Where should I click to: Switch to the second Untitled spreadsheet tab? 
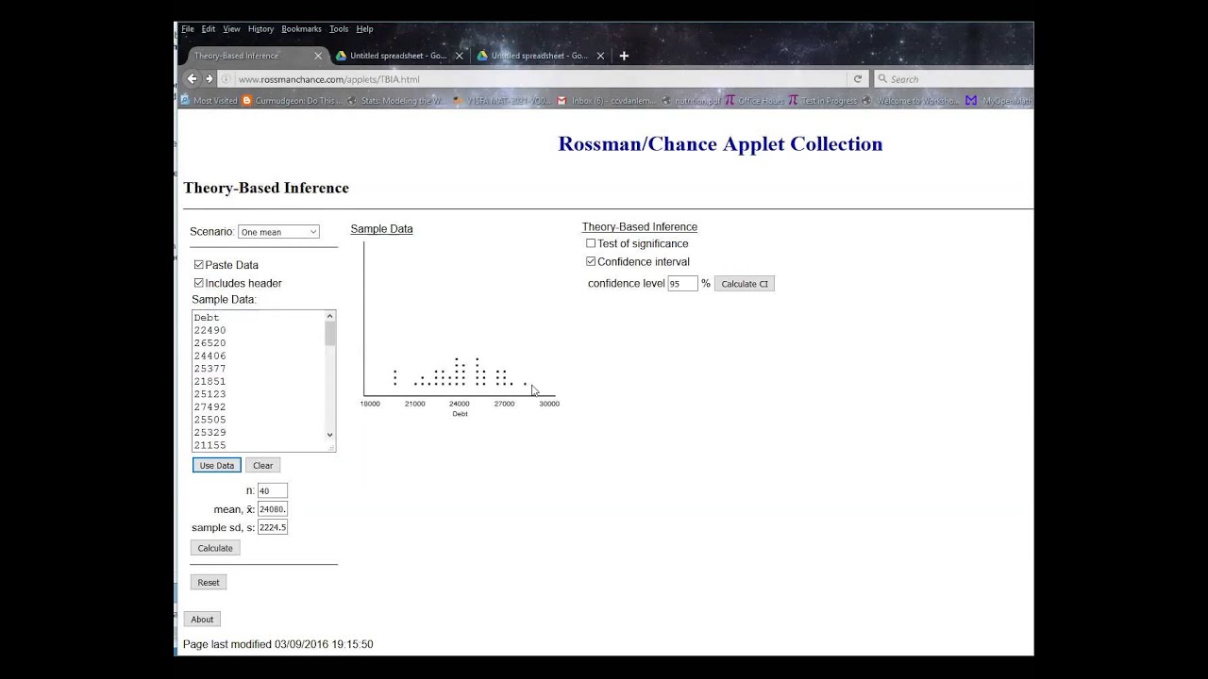538,56
